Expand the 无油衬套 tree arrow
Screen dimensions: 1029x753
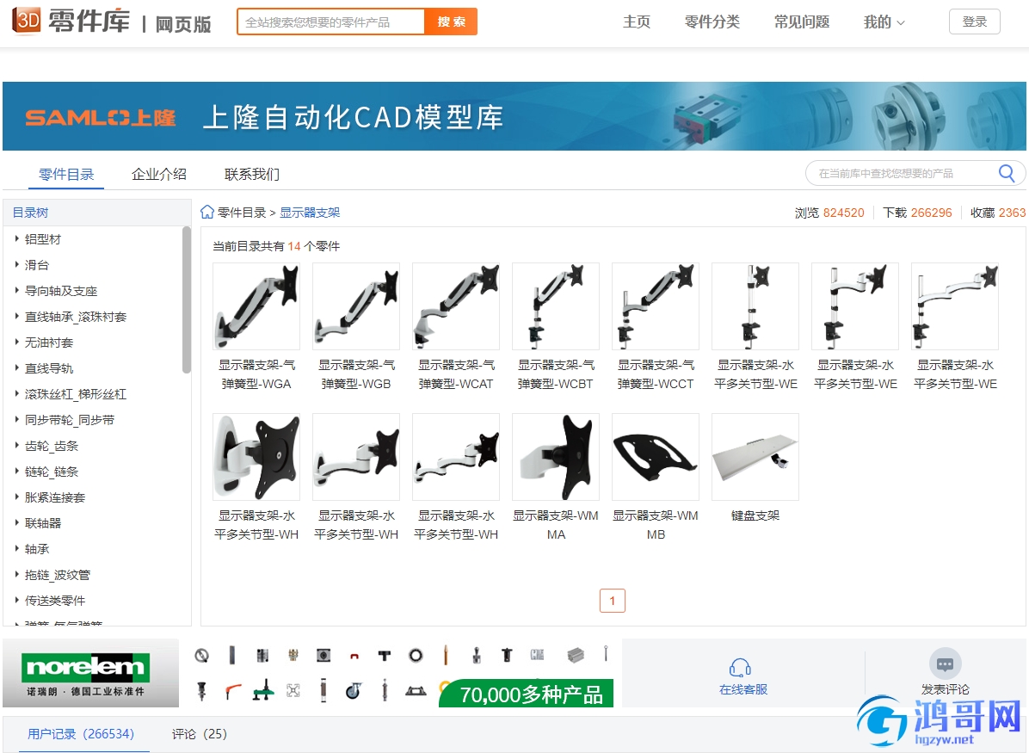coord(16,342)
